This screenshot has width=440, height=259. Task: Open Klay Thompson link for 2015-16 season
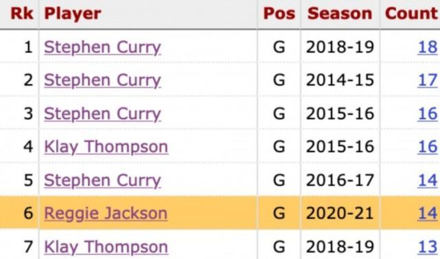[106, 147]
